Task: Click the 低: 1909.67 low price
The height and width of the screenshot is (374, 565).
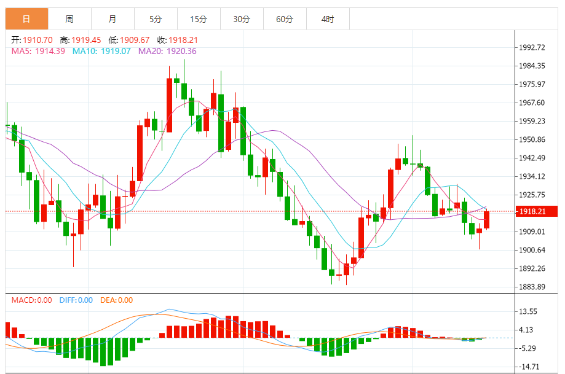Action: tap(129, 40)
